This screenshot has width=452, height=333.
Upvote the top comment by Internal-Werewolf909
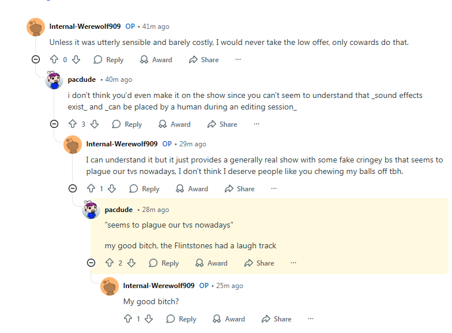point(54,60)
